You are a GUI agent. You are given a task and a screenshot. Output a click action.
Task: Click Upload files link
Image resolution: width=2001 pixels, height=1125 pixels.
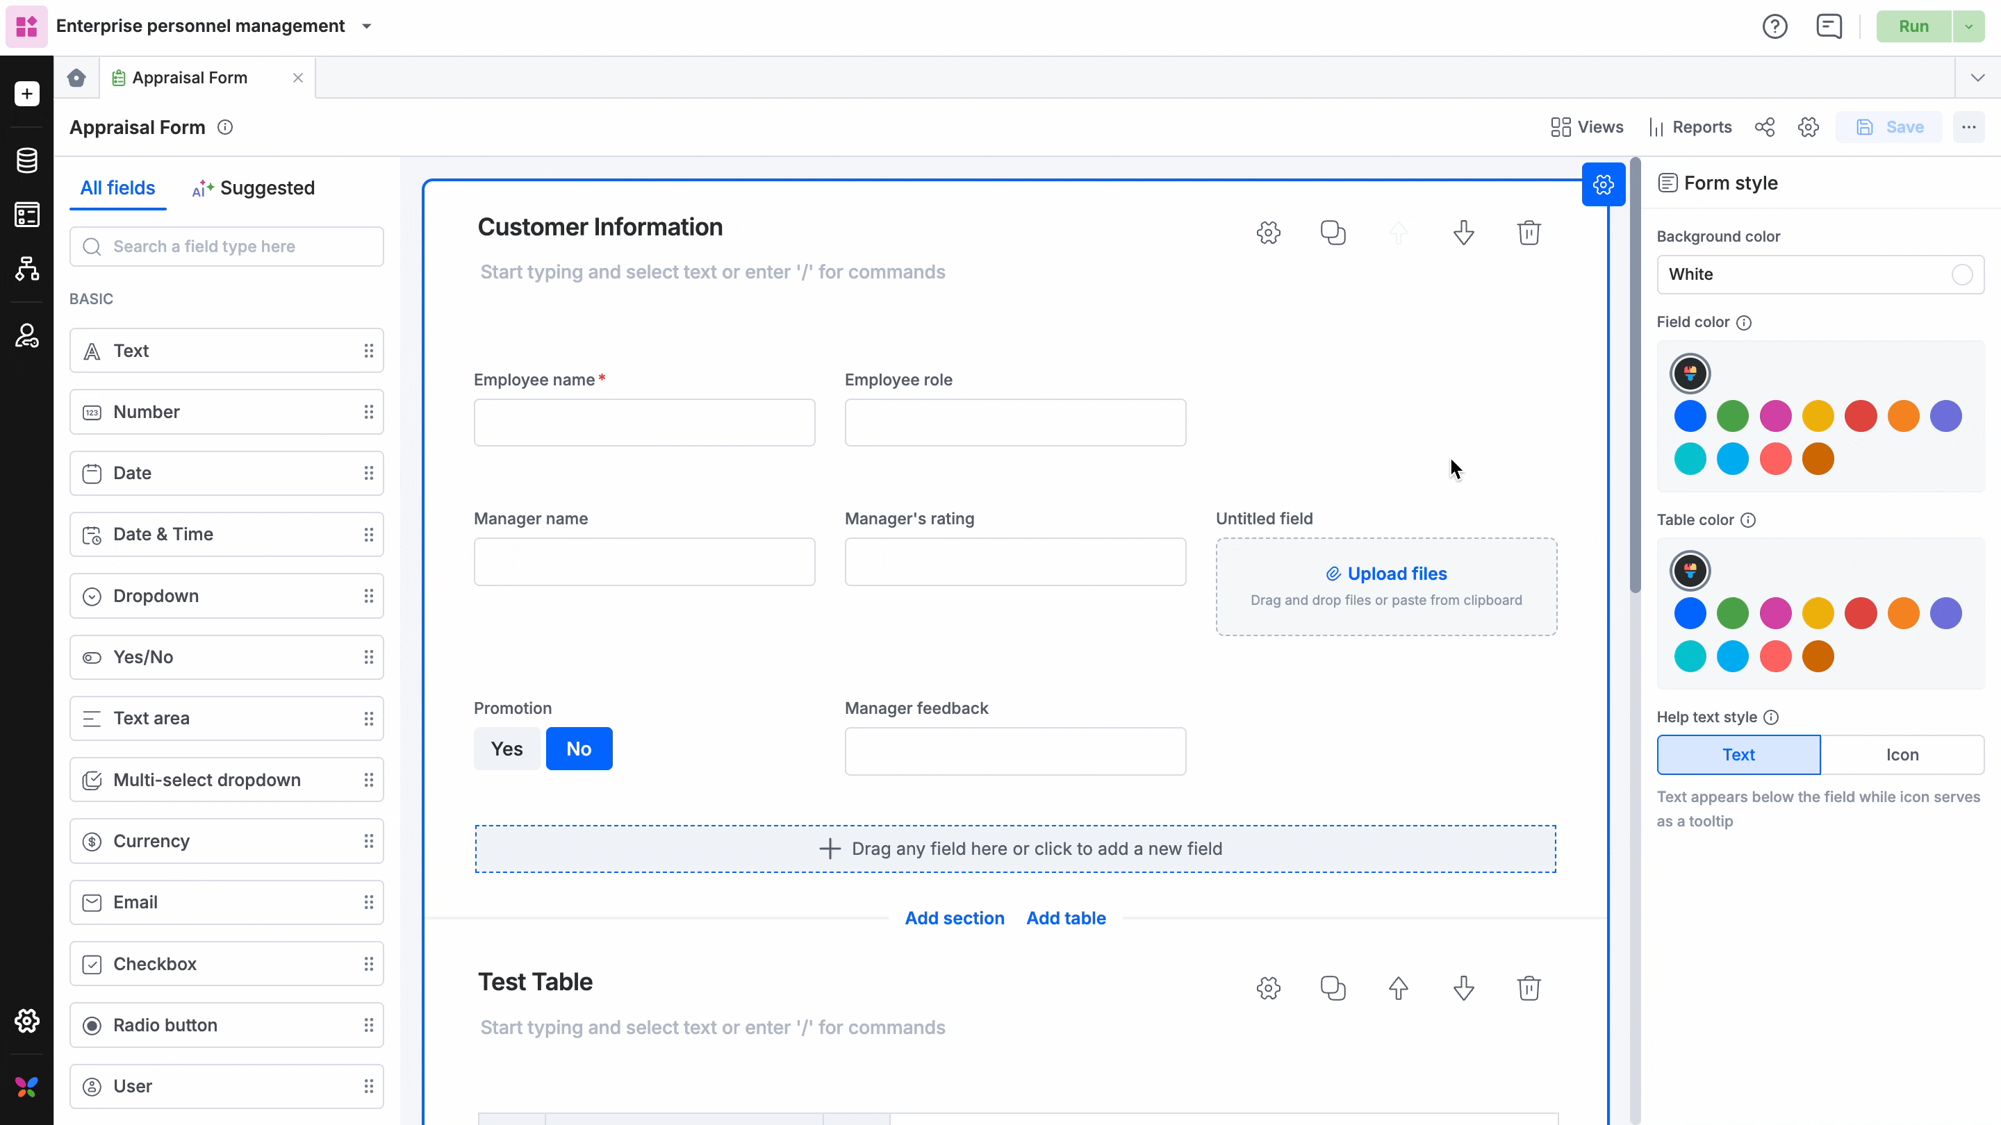pos(1387,574)
